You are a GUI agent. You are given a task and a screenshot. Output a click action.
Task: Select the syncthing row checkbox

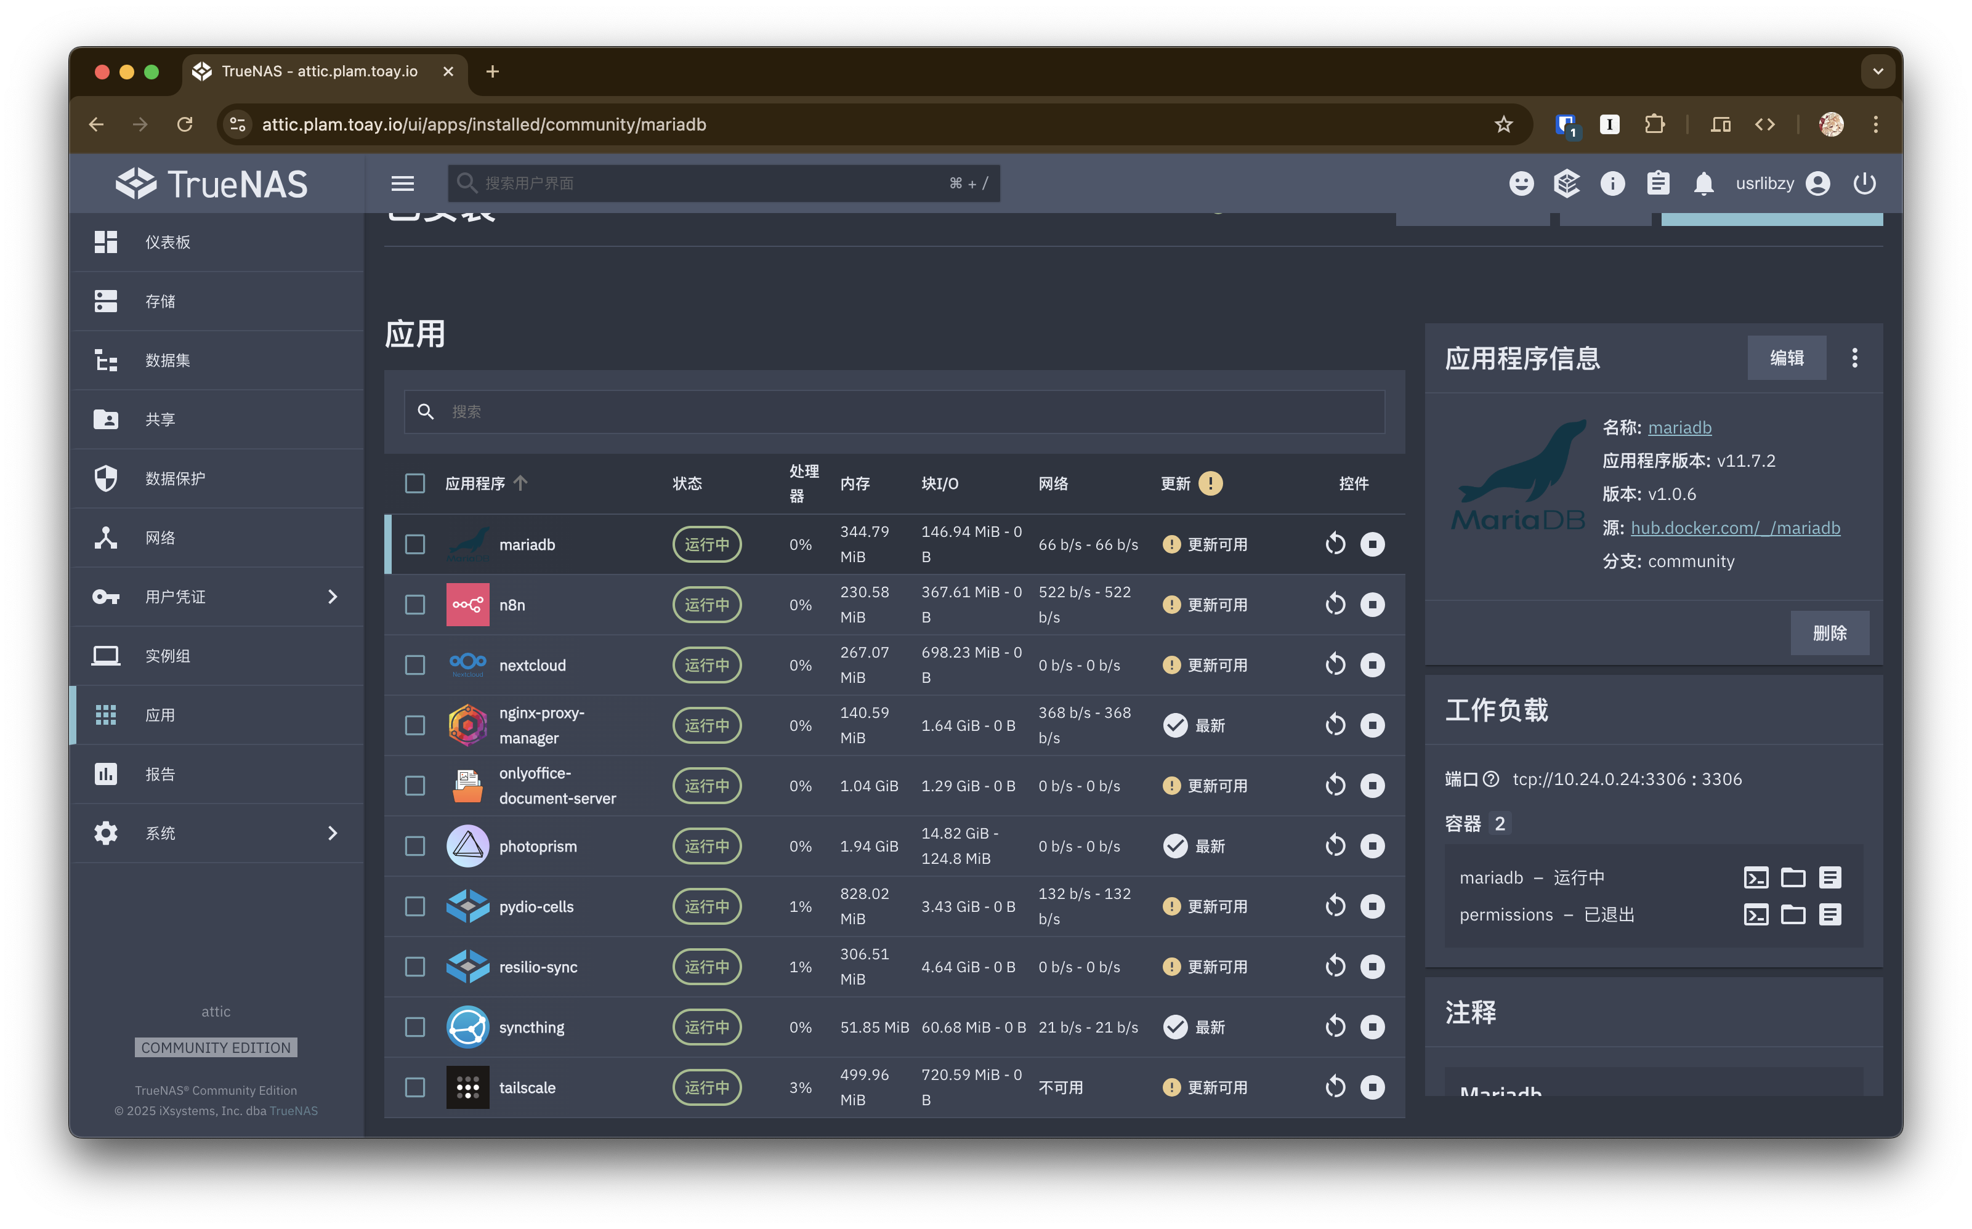click(414, 1028)
